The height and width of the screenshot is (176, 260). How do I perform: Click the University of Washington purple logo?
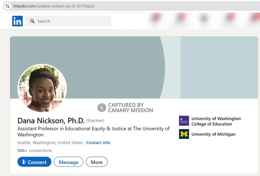coord(184,121)
